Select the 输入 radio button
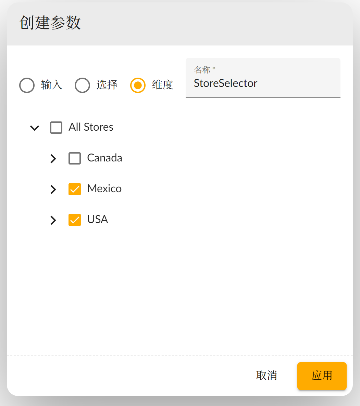The height and width of the screenshot is (406, 360). [27, 85]
